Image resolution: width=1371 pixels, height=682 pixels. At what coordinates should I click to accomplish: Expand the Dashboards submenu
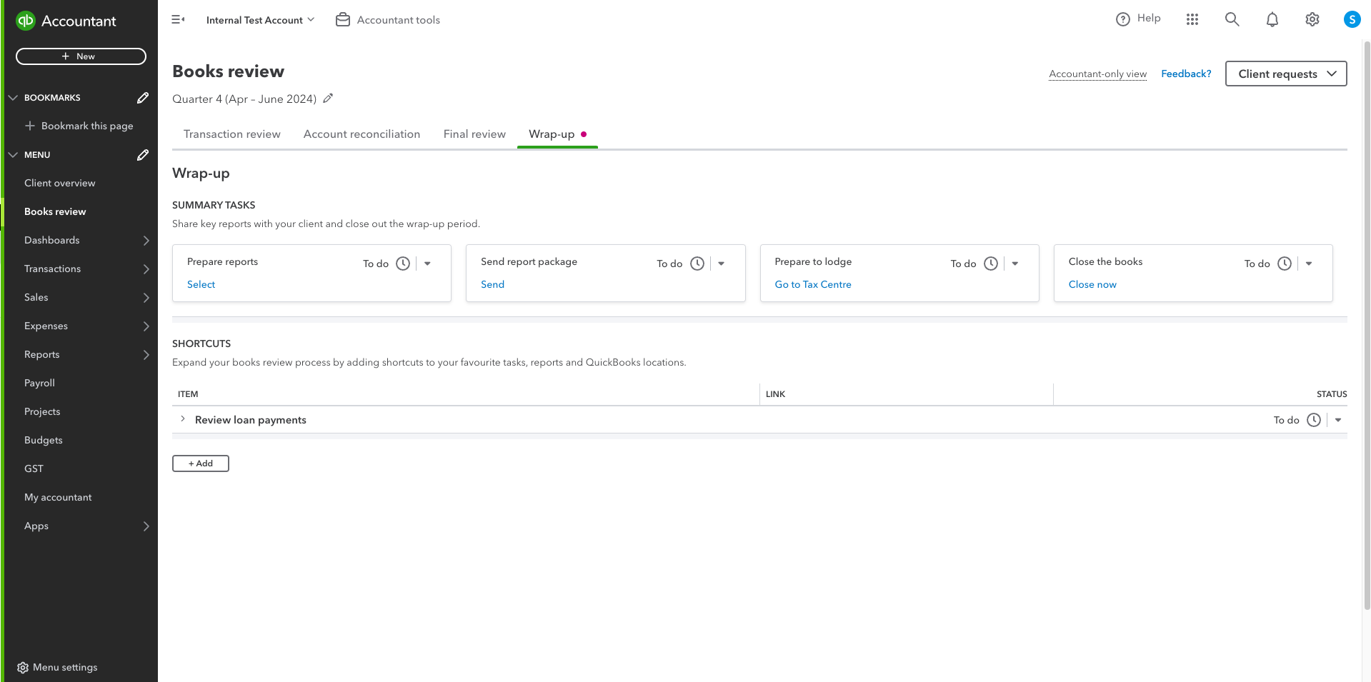pyautogui.click(x=146, y=241)
